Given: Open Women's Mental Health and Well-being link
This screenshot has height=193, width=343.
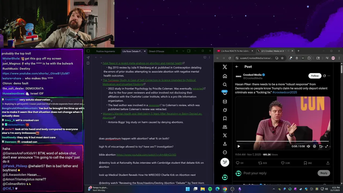Looking at the screenshot, I should 152,116.
